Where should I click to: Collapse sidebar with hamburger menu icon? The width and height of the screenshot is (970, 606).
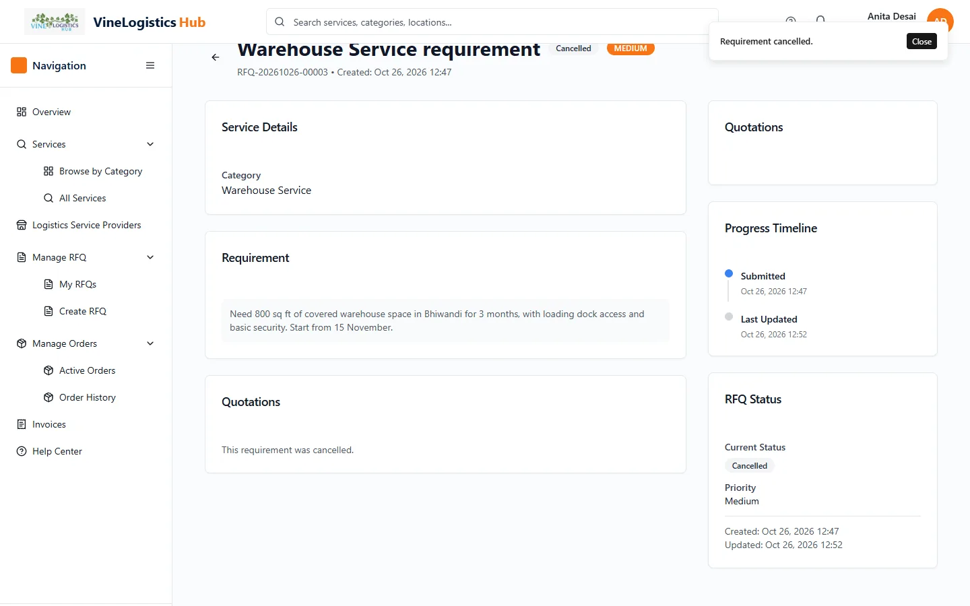150,65
